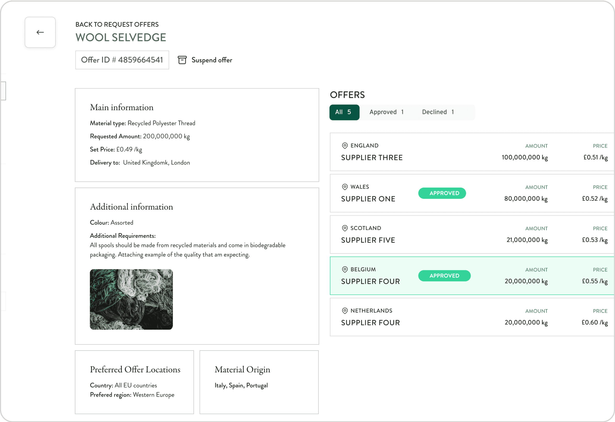Switch to the Declined 1 tab
The width and height of the screenshot is (615, 422).
[438, 112]
